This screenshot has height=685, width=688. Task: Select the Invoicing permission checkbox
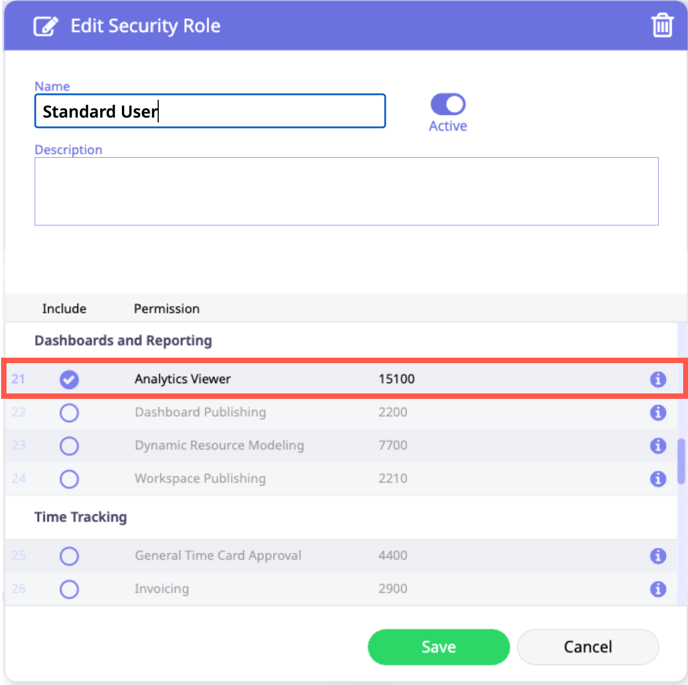click(x=69, y=589)
